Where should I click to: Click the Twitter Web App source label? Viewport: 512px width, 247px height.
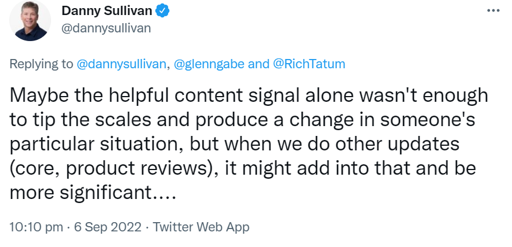201,227
